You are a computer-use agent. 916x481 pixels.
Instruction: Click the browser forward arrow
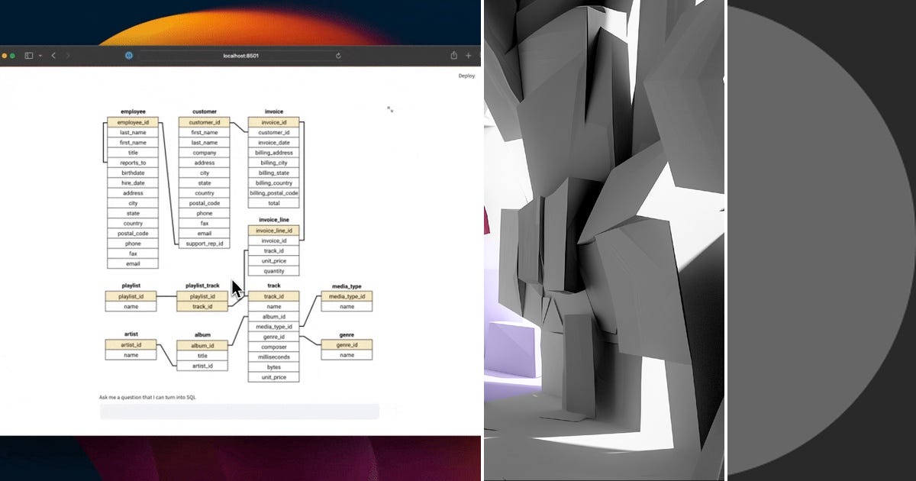click(68, 55)
